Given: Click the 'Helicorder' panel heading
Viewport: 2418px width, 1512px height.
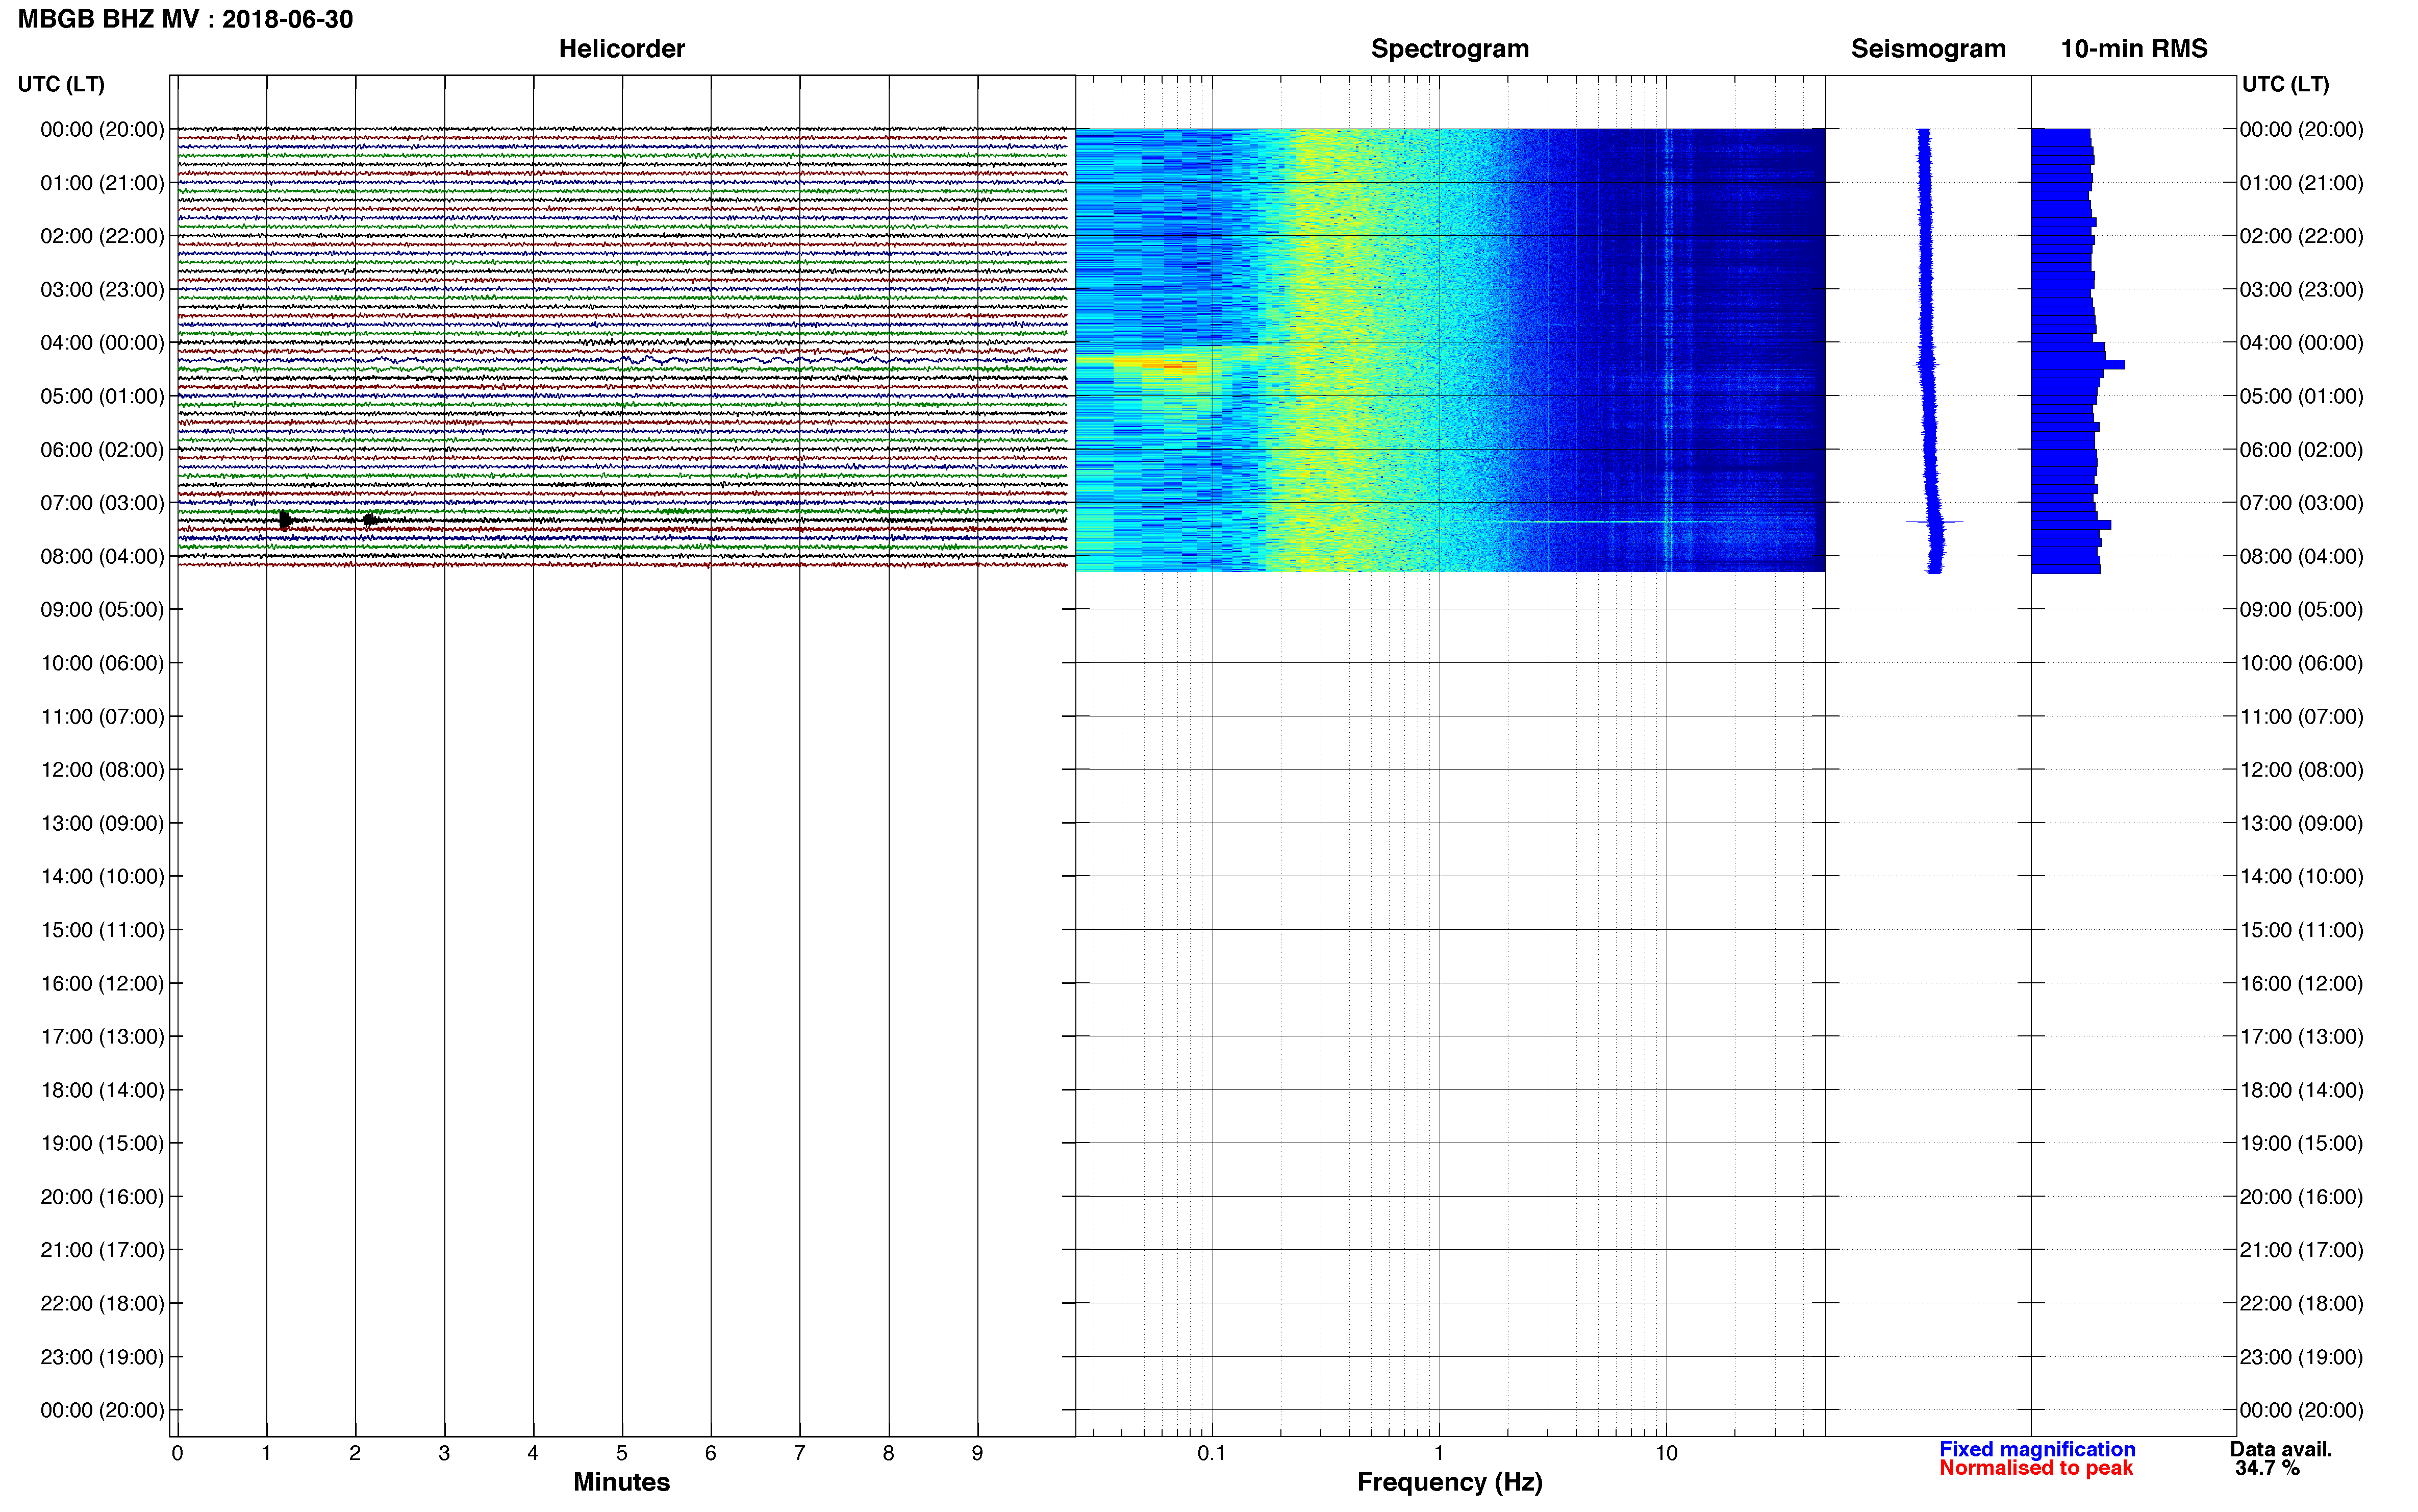Looking at the screenshot, I should [x=621, y=48].
